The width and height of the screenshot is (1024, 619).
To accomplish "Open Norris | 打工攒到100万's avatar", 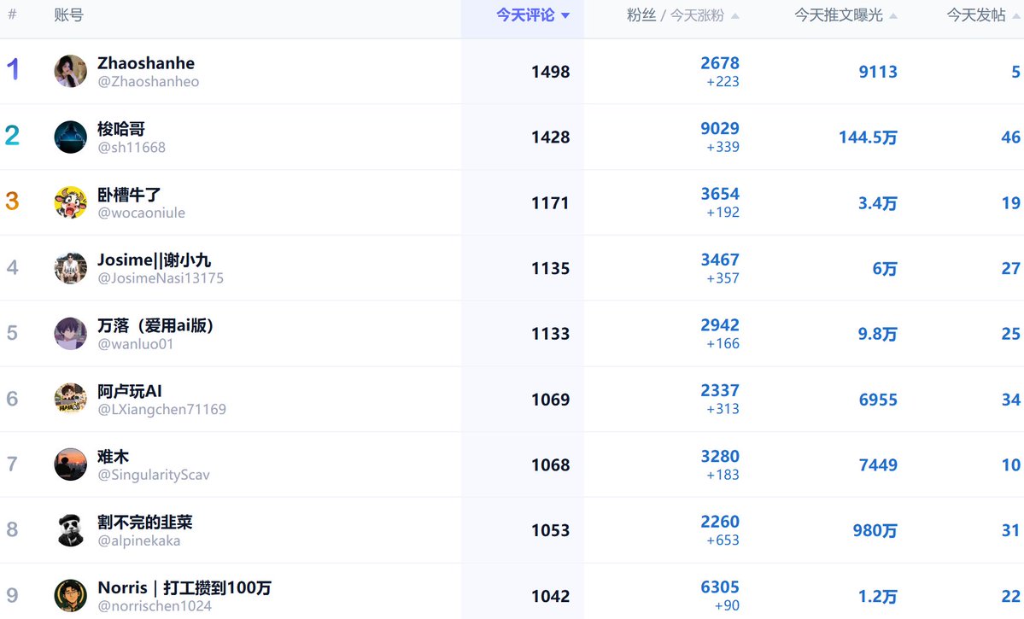I will pos(71,595).
